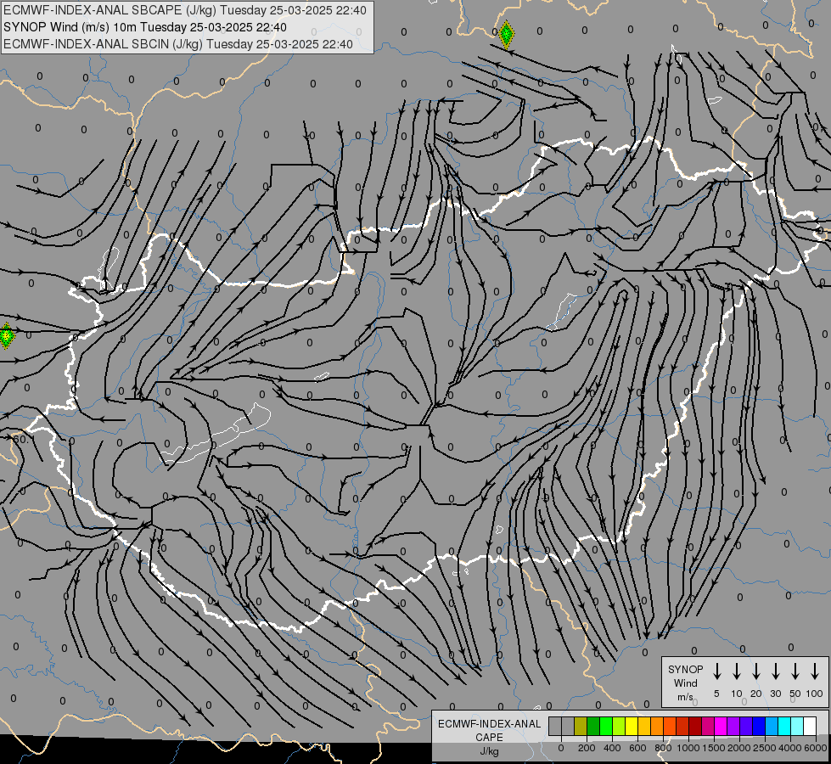Click the green diamond marker near top border

pos(506,35)
